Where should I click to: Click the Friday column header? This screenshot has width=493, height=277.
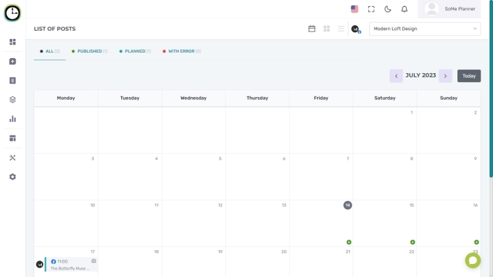[x=321, y=98]
